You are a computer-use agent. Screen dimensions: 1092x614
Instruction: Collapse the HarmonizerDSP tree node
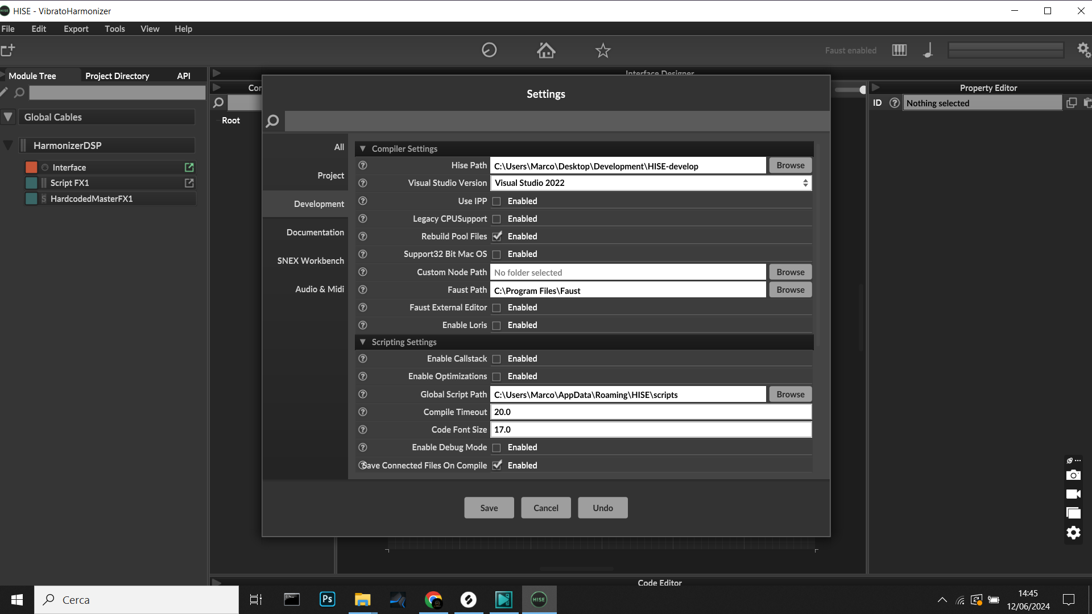[8, 146]
